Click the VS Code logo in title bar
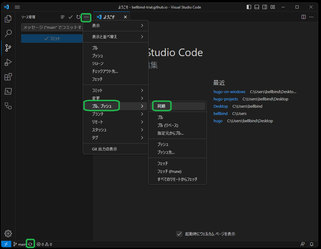 tap(6, 7)
